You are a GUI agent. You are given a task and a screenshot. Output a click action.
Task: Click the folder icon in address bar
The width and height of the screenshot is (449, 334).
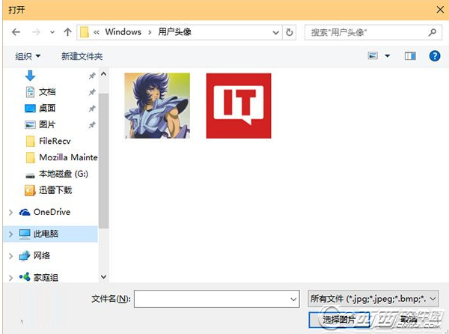click(84, 32)
